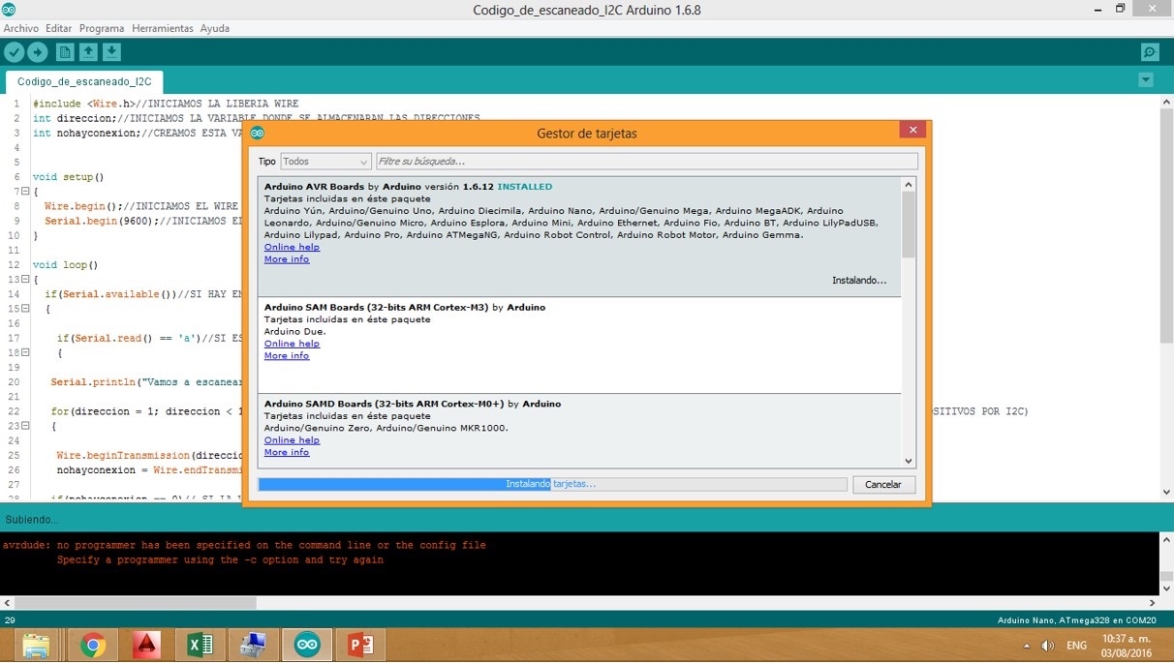Open Excel from the taskbar
The width and height of the screenshot is (1174, 663).
point(200,645)
